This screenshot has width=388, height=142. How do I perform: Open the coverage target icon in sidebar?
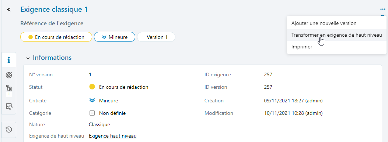coord(9,75)
